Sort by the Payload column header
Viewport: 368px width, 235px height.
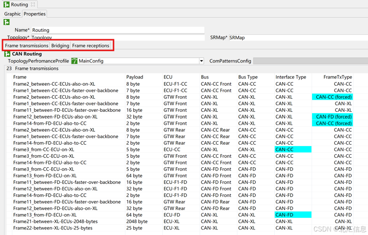(x=144, y=77)
